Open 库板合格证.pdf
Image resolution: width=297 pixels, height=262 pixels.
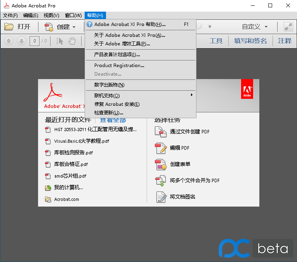point(71,164)
